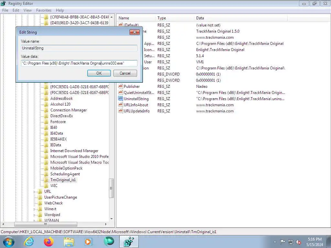
Task: Open Internet Explorer from taskbar
Action: click(29, 242)
